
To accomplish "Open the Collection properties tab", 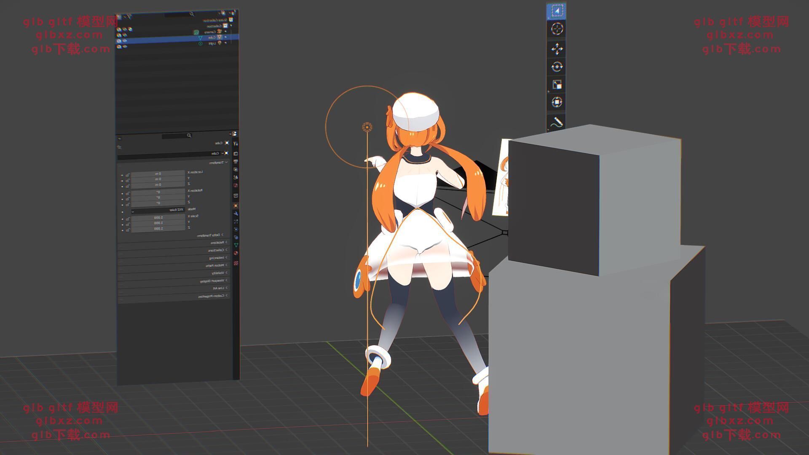I will 236,195.
